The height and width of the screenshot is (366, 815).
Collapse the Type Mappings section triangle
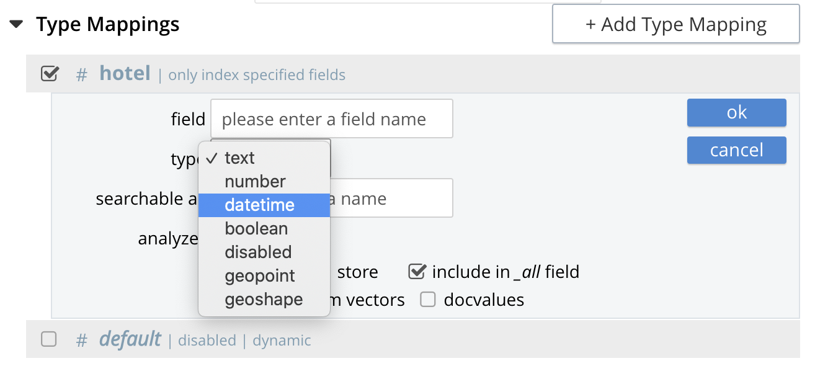point(17,25)
